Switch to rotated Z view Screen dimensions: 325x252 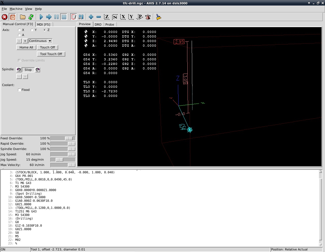(115, 17)
